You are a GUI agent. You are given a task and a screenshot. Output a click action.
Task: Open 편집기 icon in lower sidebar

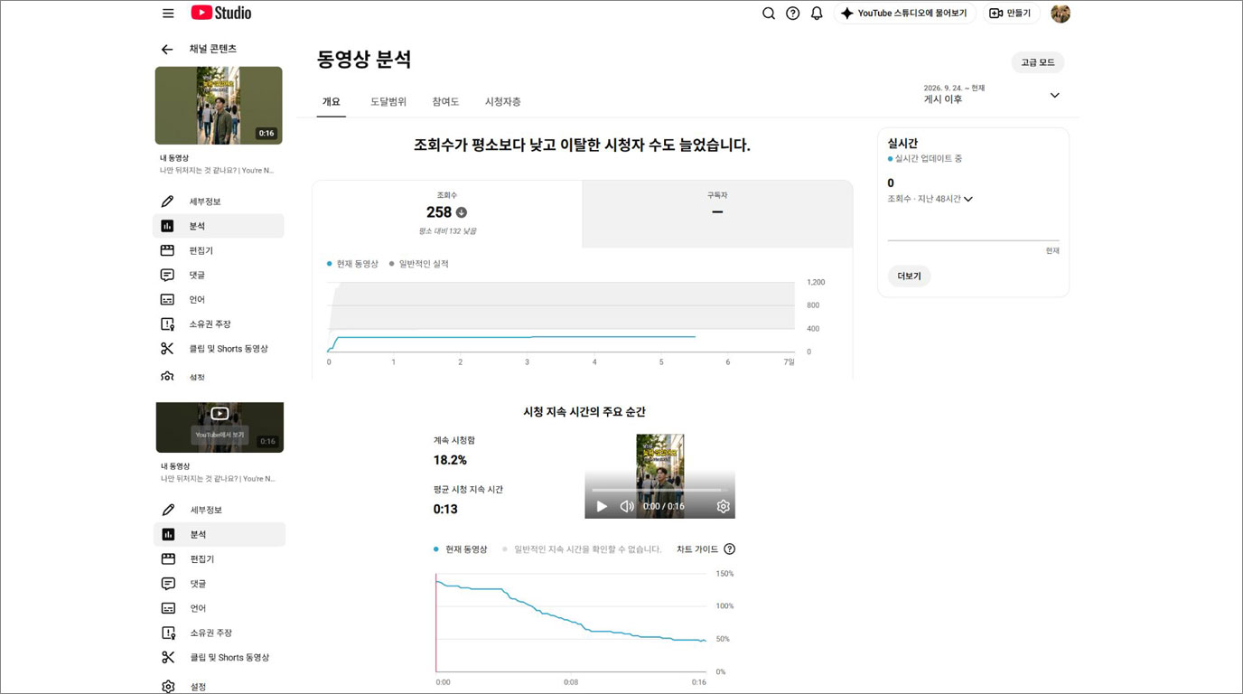168,559
